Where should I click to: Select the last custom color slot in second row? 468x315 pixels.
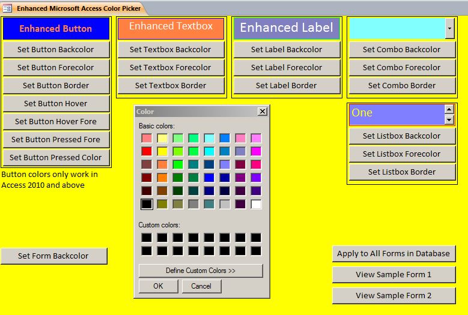click(256, 251)
